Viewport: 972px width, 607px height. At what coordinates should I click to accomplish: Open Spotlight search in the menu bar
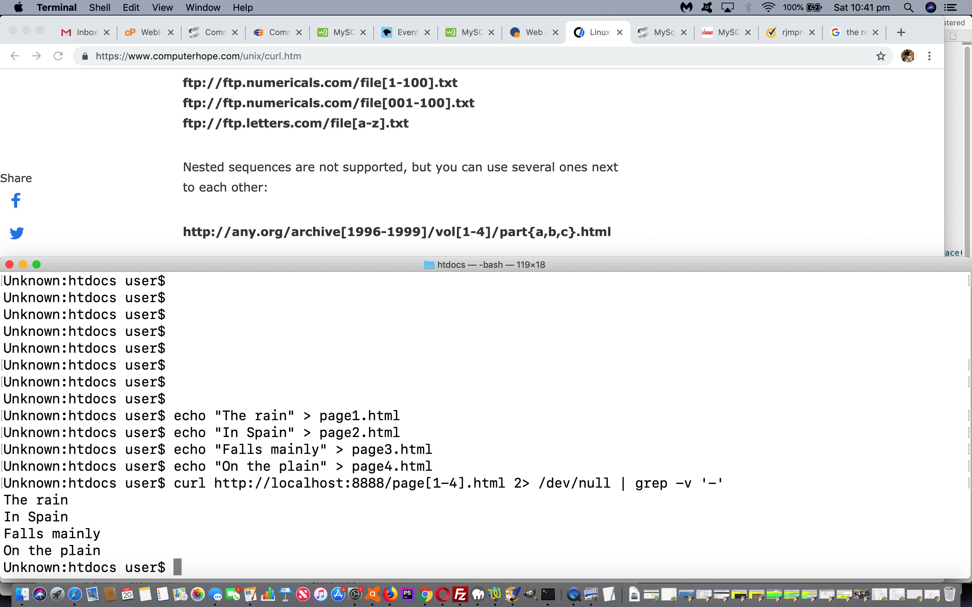click(908, 7)
